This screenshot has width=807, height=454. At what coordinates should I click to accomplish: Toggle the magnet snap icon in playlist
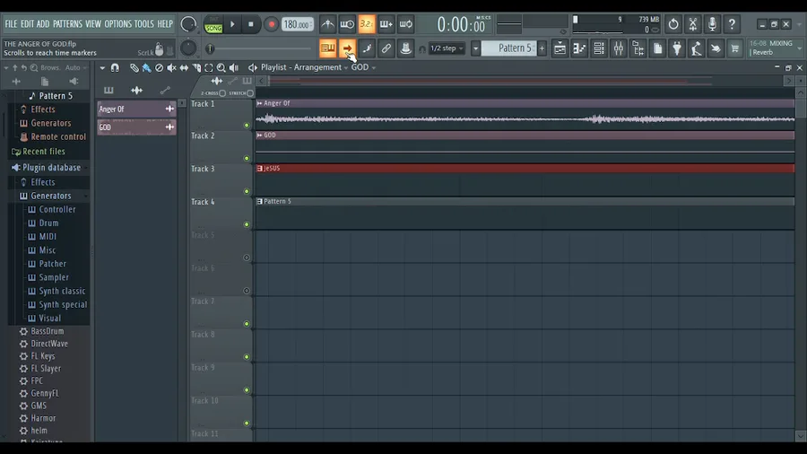[x=115, y=67]
